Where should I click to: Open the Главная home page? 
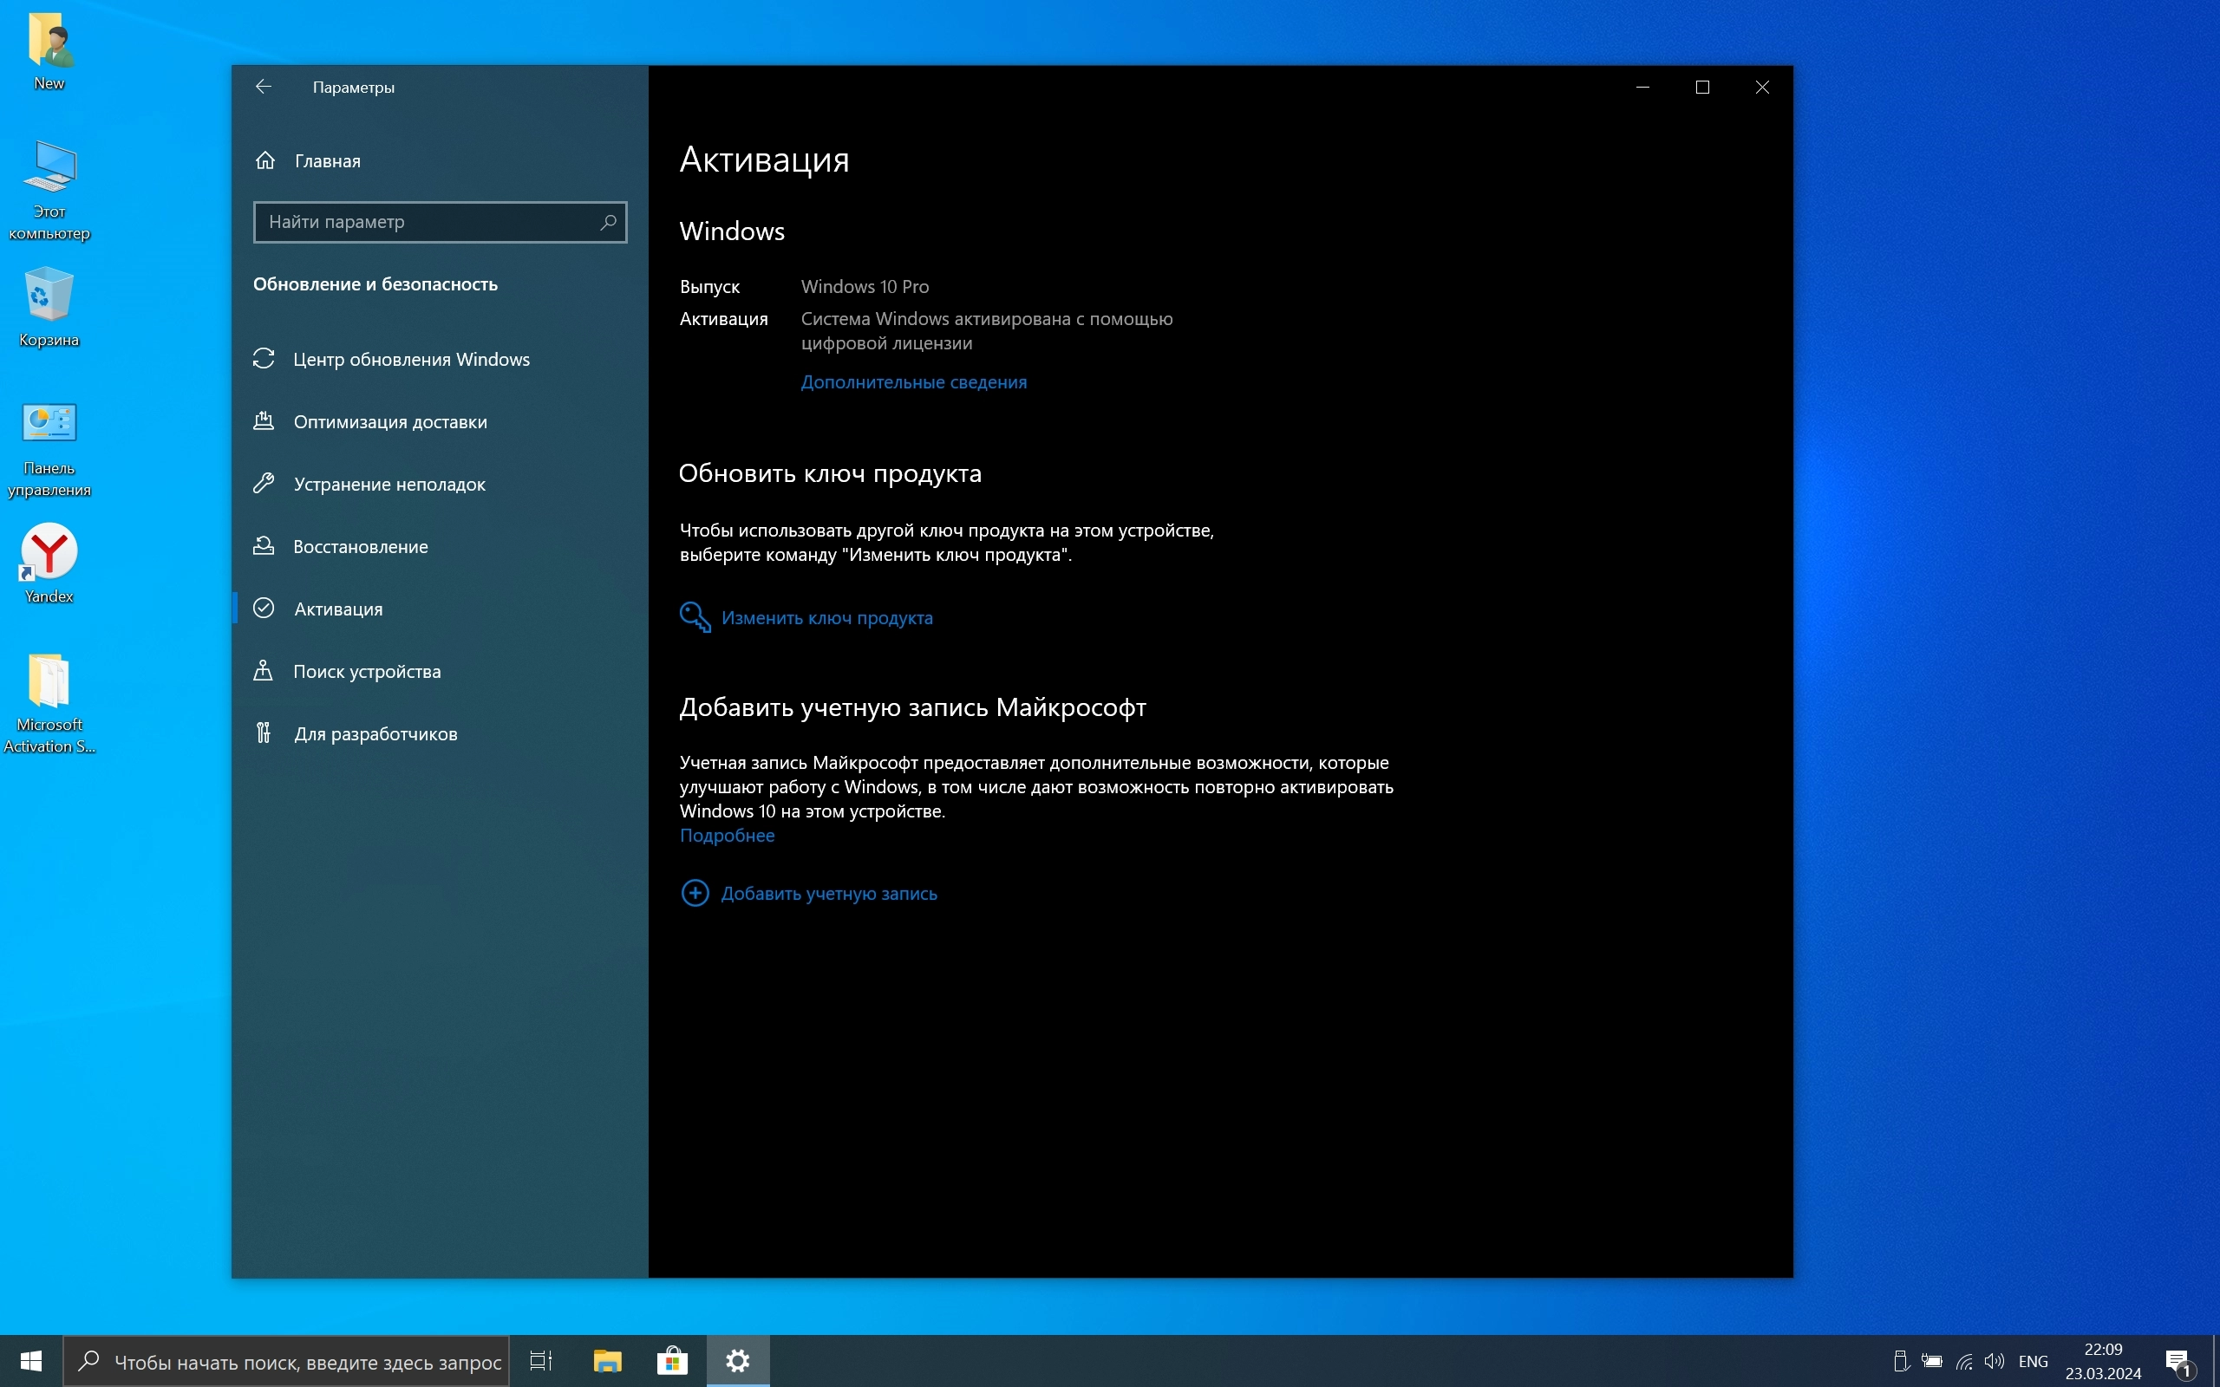(327, 160)
